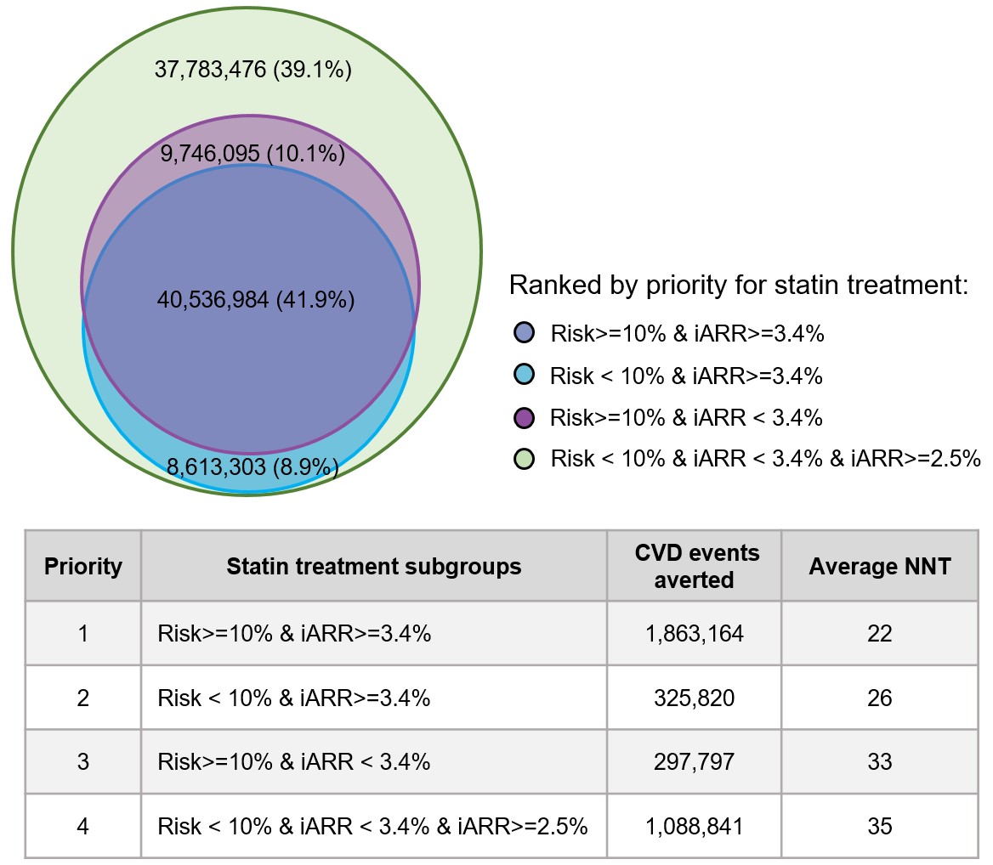Viewport: 993px width, 865px height.
Task: Click the light blue legend circle
Action: point(524,375)
